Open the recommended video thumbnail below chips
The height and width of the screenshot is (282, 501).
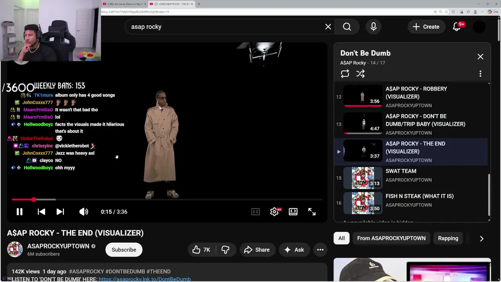(412, 270)
